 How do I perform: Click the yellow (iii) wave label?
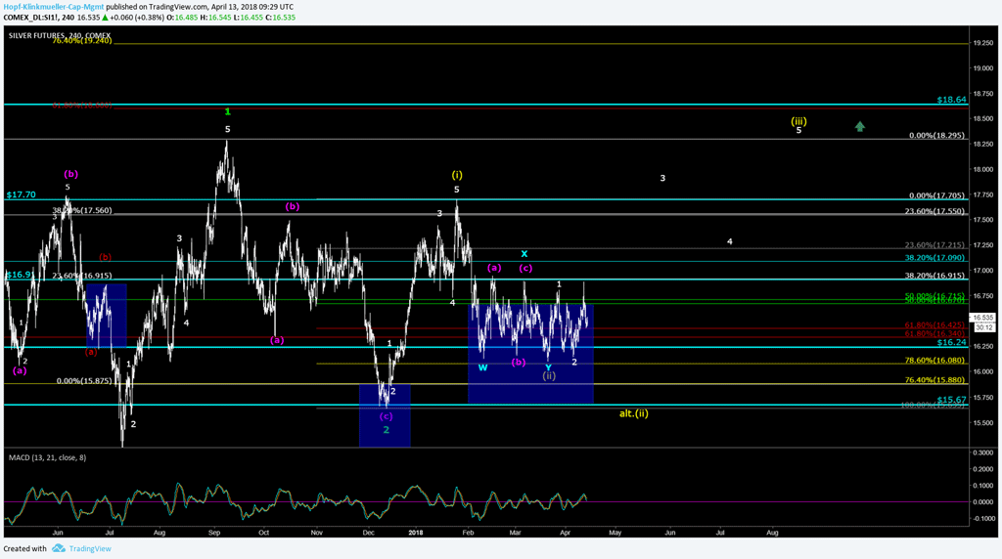(x=798, y=121)
